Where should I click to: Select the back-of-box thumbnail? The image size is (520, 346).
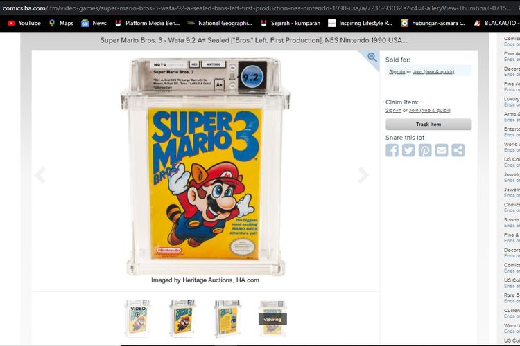(x=227, y=318)
